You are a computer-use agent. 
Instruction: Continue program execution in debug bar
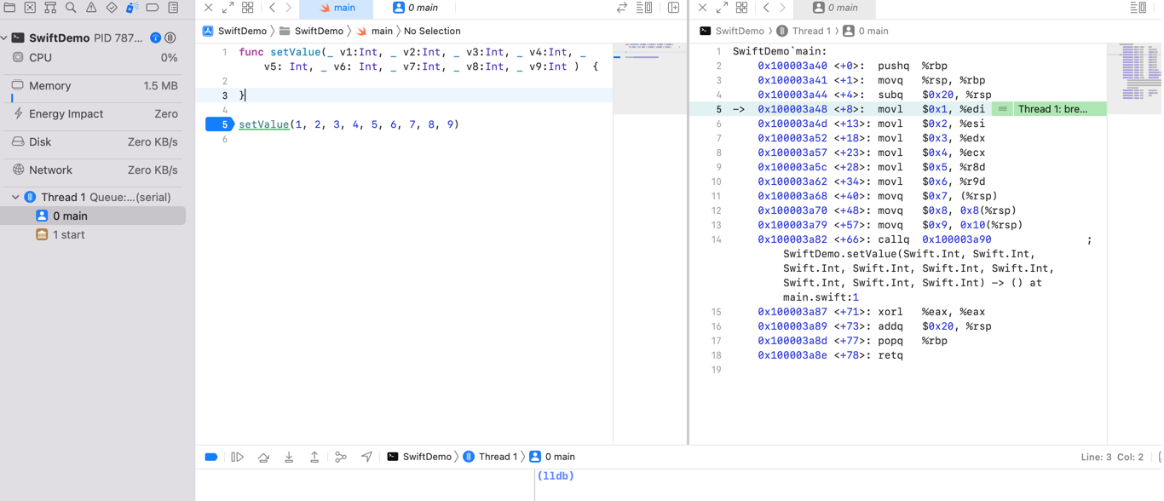click(x=238, y=458)
